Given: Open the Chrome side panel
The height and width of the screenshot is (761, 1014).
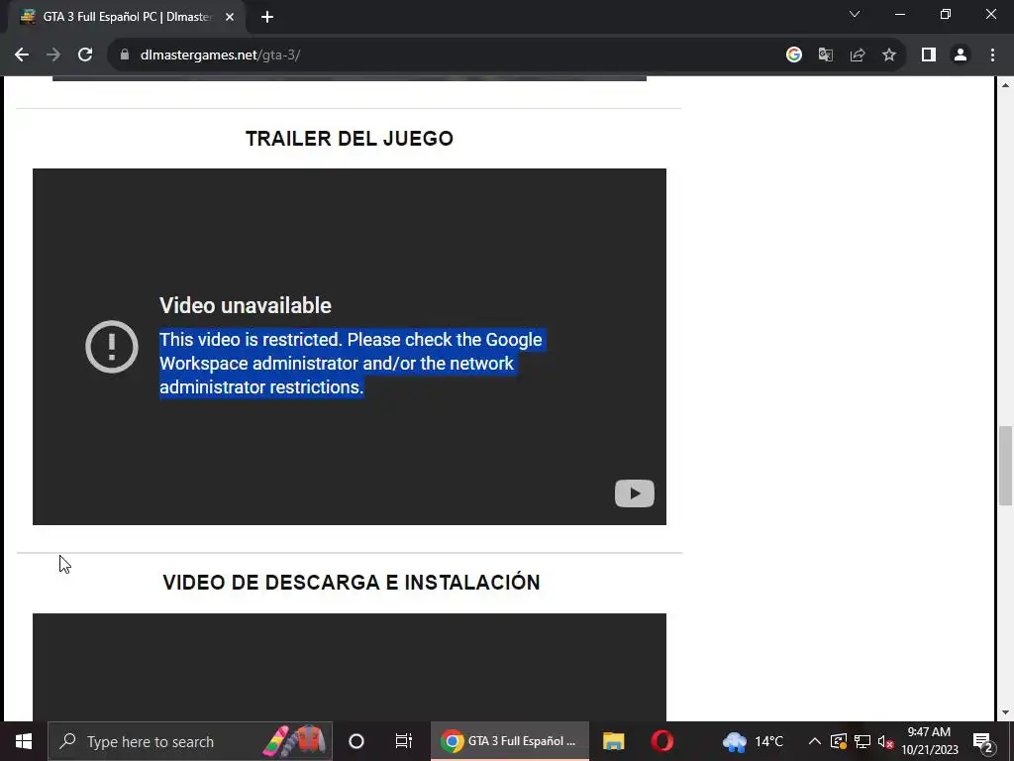Looking at the screenshot, I should tap(929, 55).
